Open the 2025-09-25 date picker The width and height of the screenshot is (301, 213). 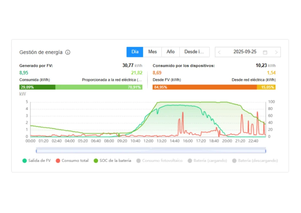point(245,52)
